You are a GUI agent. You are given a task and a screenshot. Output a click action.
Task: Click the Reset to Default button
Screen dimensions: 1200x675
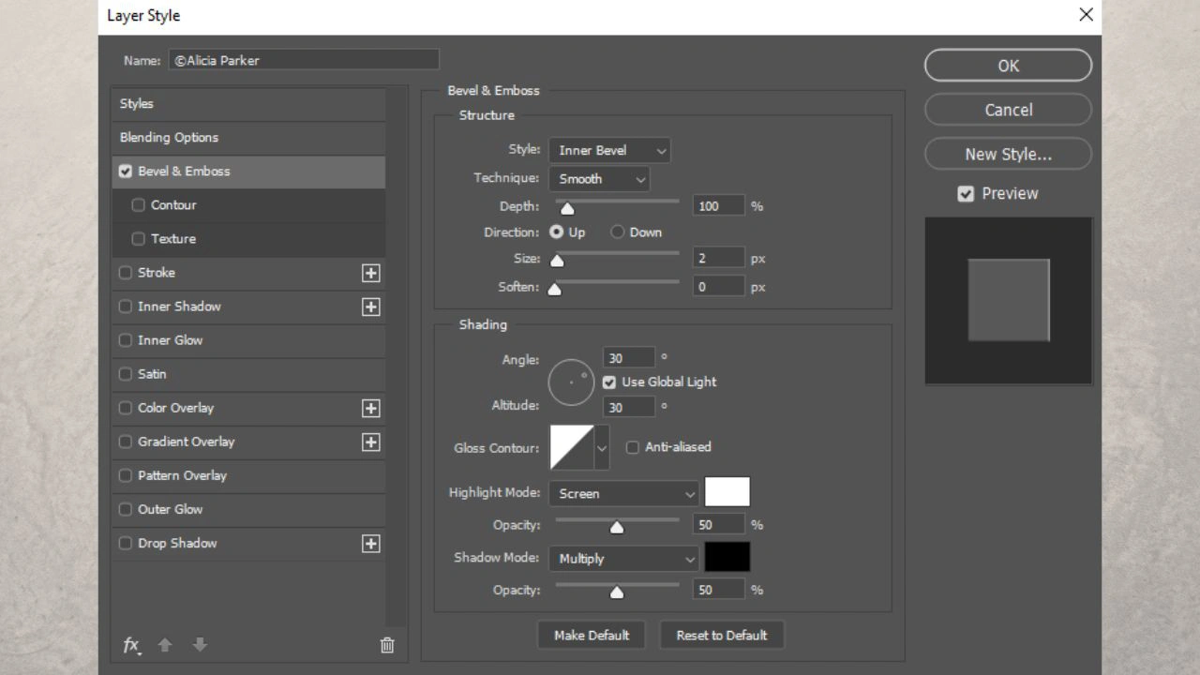click(x=722, y=636)
